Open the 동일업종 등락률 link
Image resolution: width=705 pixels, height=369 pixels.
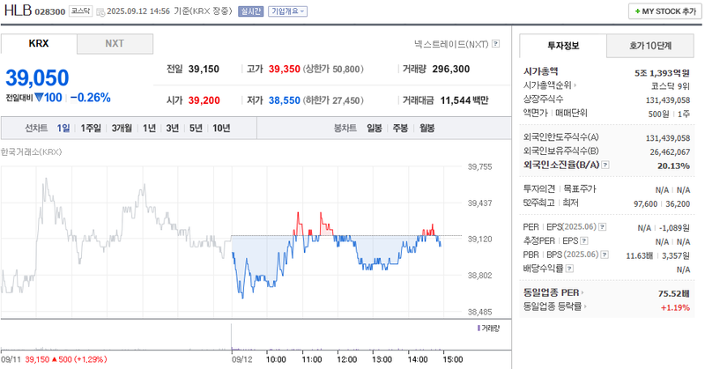point(555,306)
